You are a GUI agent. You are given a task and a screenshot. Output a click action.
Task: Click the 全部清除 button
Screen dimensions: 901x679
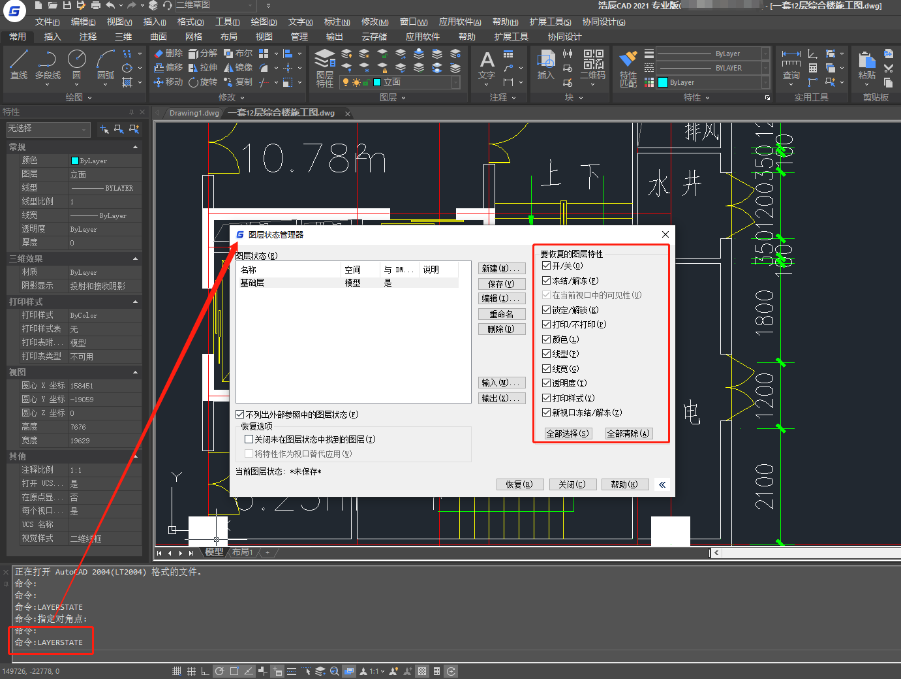click(628, 434)
